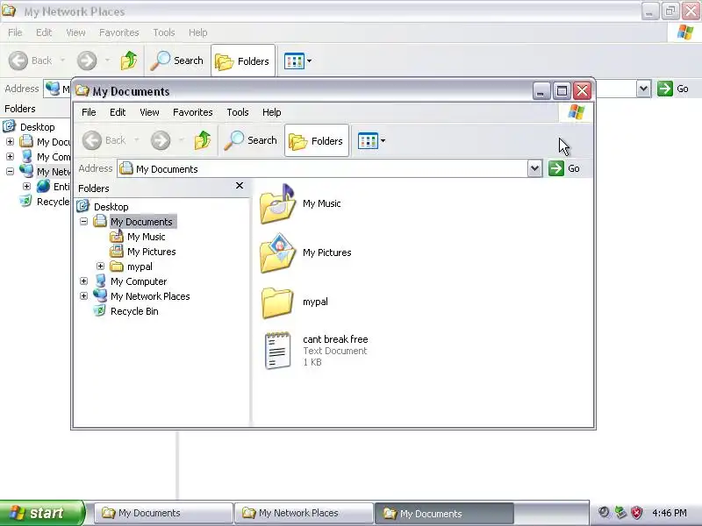Expand My Documents node in back window tree

pyautogui.click(x=10, y=142)
